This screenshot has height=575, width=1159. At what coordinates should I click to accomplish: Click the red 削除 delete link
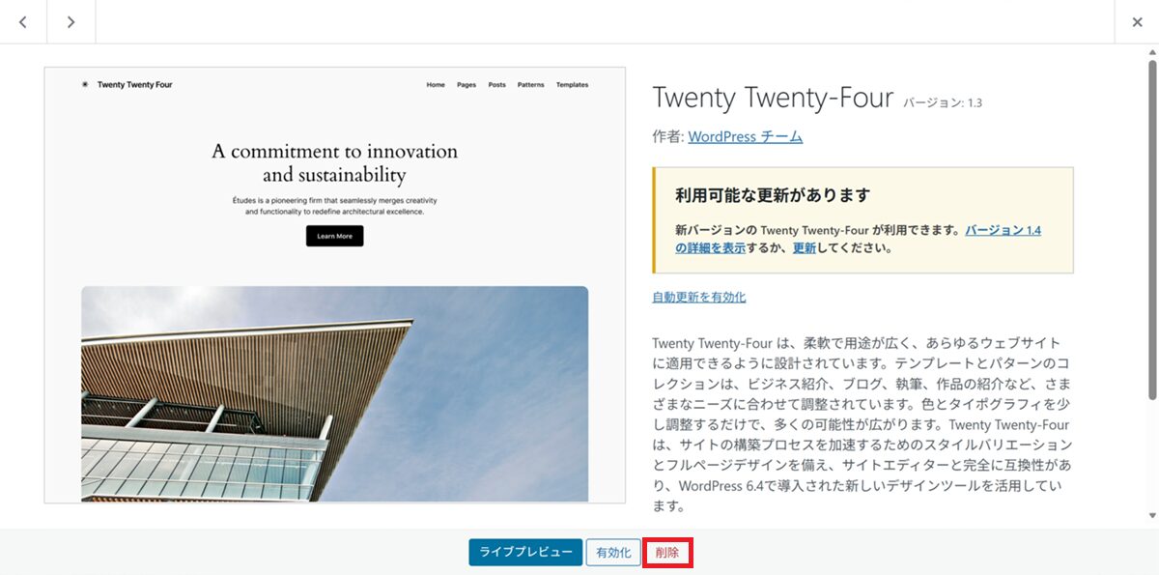pyautogui.click(x=667, y=553)
